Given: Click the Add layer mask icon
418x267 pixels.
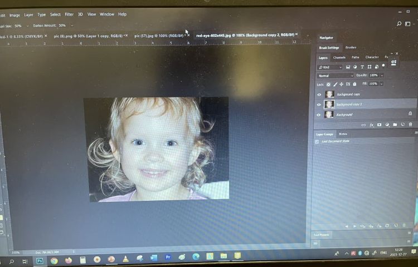Looking at the screenshot, I should point(379,125).
